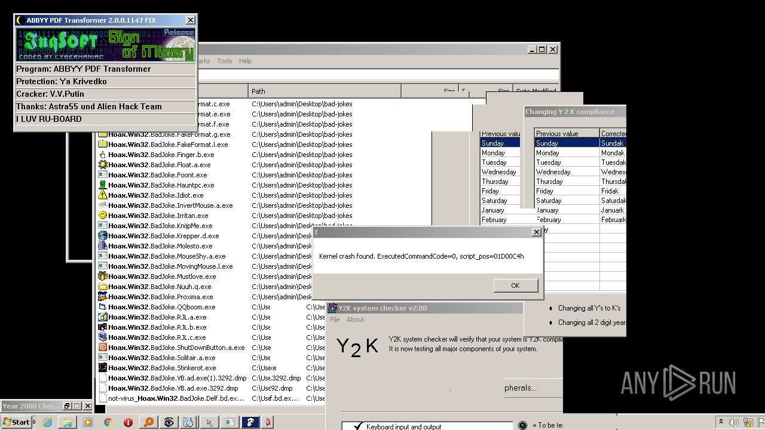Click the Windows Media Player taskbar icon
This screenshot has height=430, width=765.
(88, 422)
